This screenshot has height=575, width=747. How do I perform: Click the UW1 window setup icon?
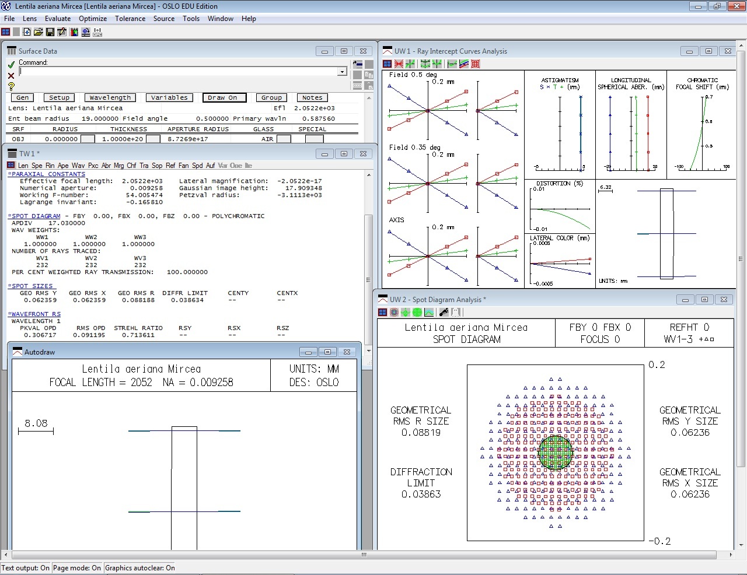[x=387, y=64]
